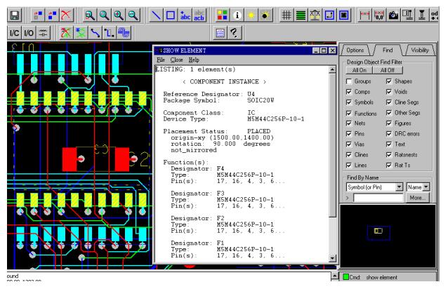Open the four-color palette icon
The image size is (448, 289).
pyautogui.click(x=222, y=15)
